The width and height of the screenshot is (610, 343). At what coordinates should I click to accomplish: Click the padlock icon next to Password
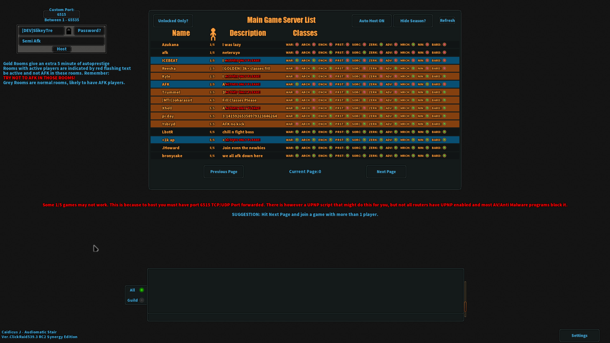tap(69, 30)
